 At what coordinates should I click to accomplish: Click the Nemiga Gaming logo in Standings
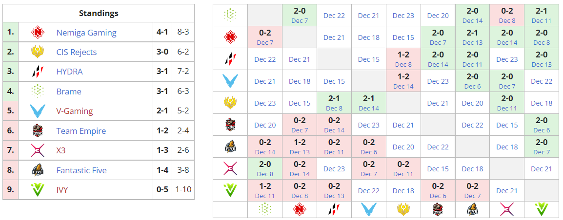[x=38, y=33]
